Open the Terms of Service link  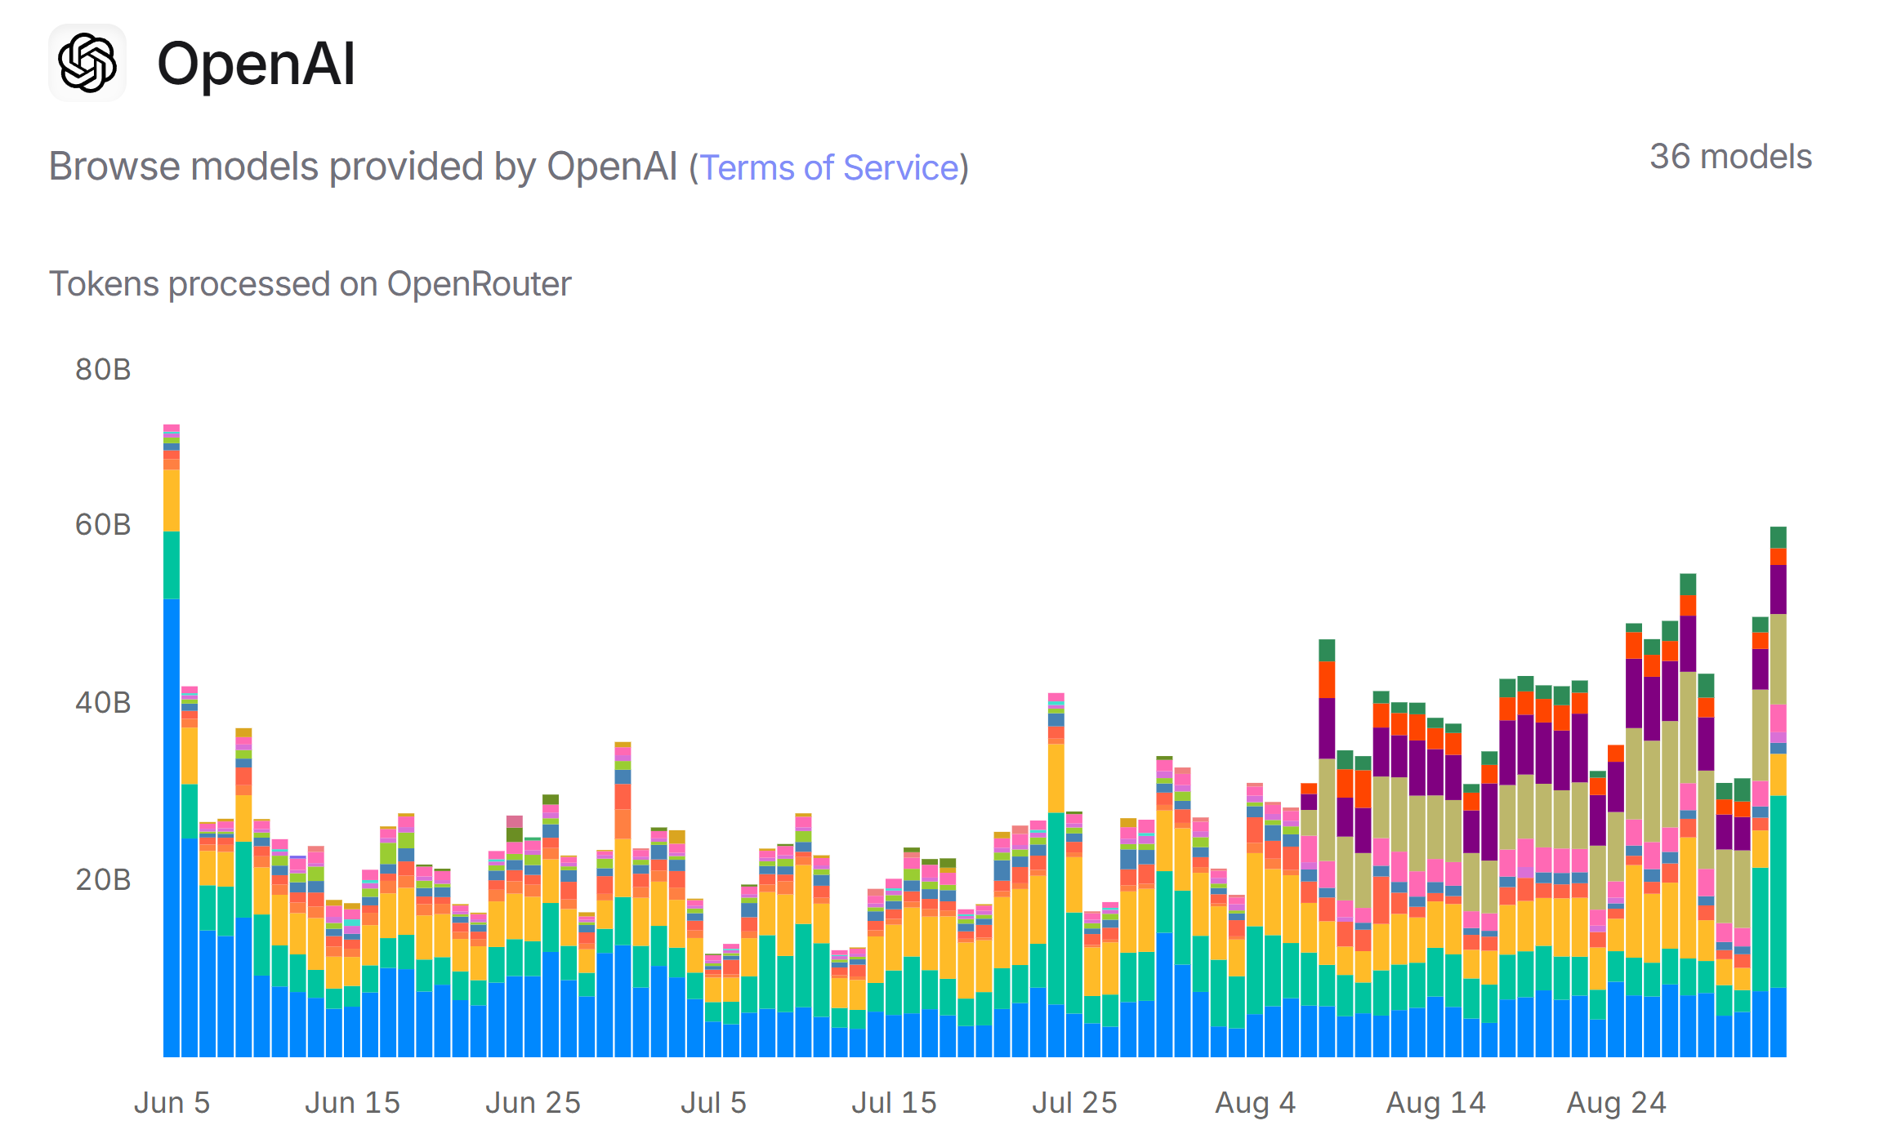[x=829, y=167]
